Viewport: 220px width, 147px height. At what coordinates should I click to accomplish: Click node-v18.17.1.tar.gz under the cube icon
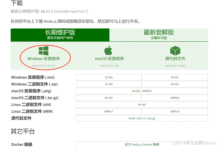[x=175, y=65]
